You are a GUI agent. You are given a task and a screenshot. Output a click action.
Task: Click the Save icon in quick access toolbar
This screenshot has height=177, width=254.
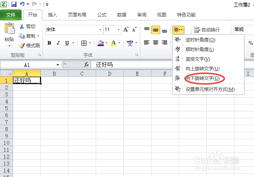pos(14,4)
